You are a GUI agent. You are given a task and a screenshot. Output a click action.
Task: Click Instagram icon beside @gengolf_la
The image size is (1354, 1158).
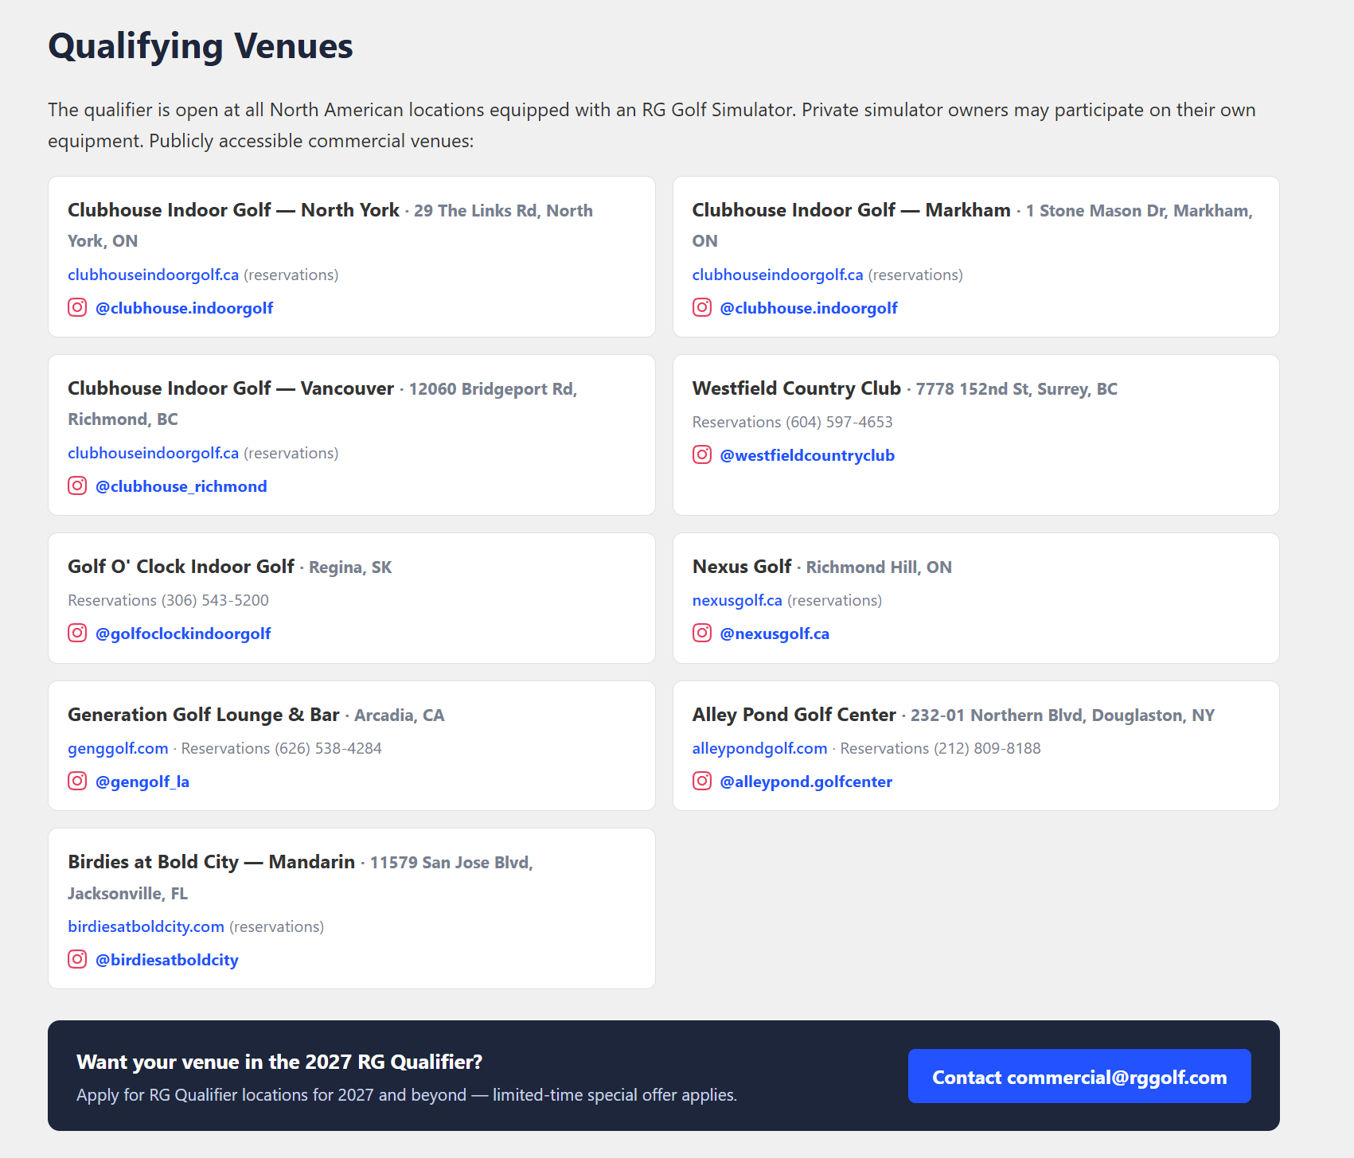pyautogui.click(x=77, y=781)
